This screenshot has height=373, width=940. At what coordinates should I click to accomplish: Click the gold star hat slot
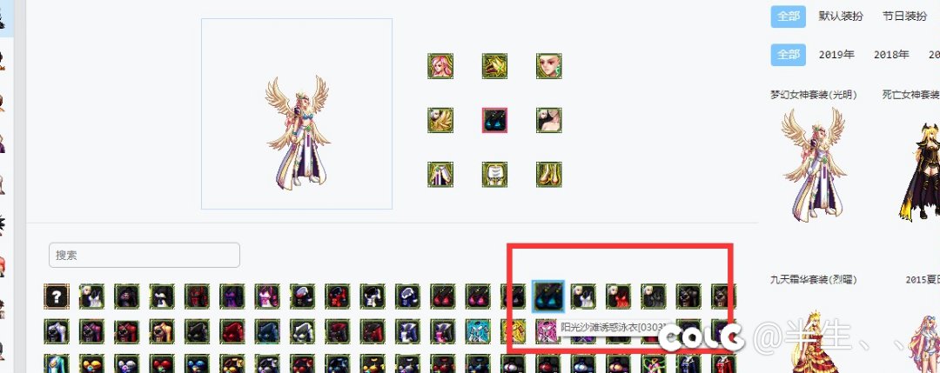coord(494,66)
